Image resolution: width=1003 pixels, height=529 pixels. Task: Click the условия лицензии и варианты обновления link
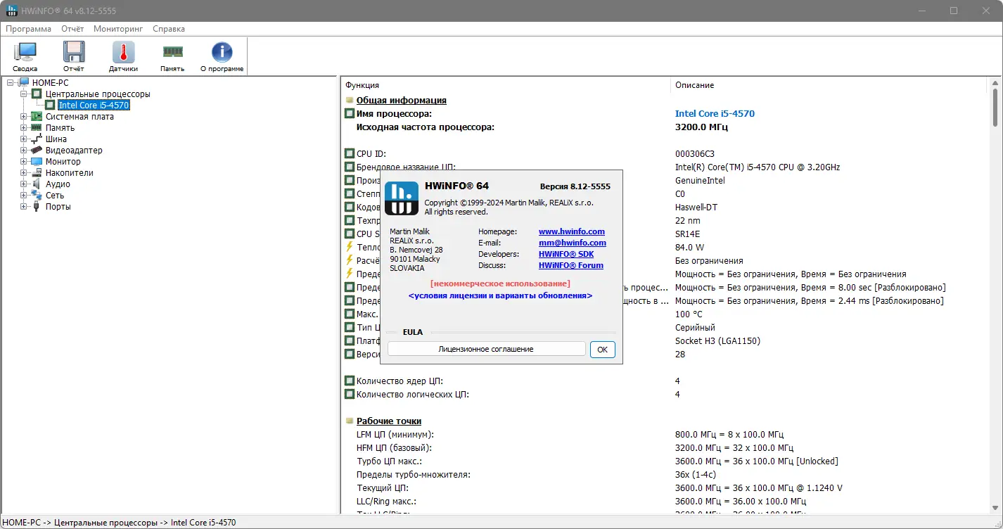pos(500,296)
